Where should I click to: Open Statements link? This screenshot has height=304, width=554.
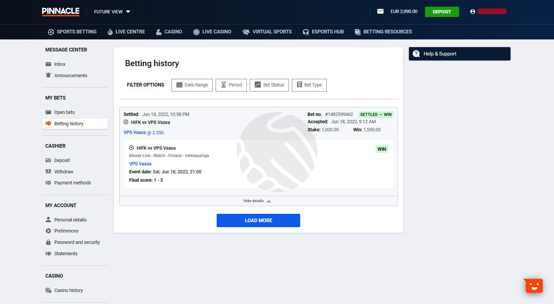click(66, 254)
